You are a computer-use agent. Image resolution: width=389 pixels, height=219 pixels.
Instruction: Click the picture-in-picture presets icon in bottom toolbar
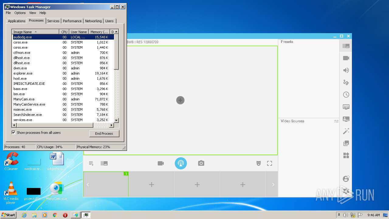coord(104,163)
